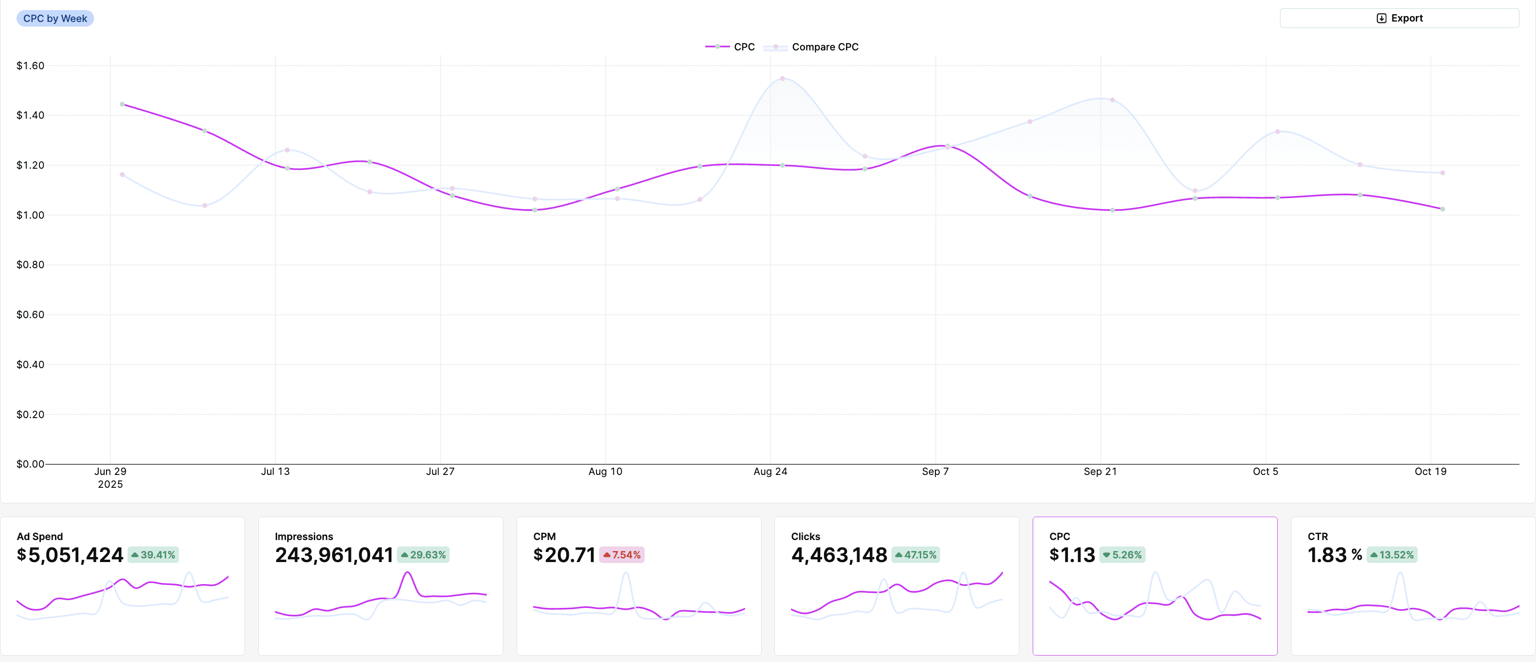Click the Ad Spend 39.41% change badge
This screenshot has height=662, width=1536.
pyautogui.click(x=153, y=555)
